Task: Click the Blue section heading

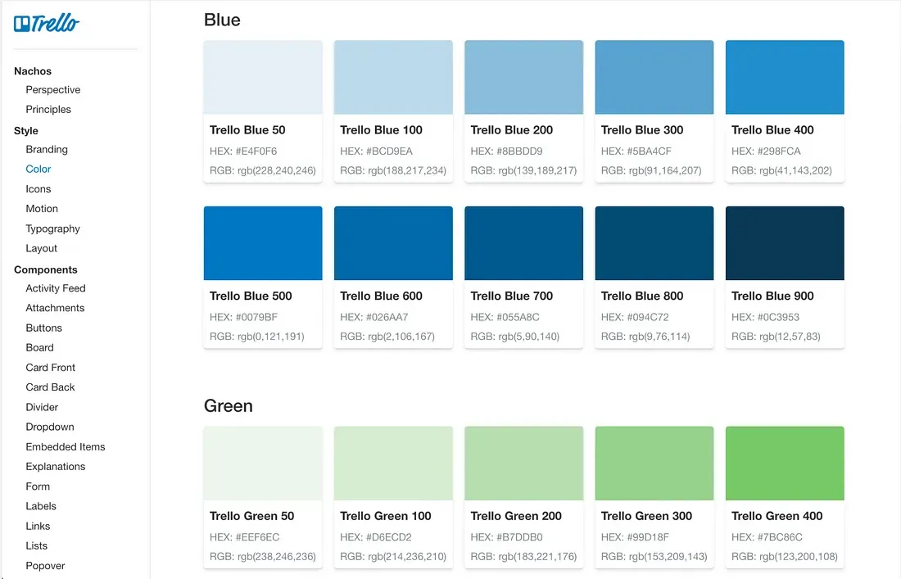Action: (x=221, y=20)
